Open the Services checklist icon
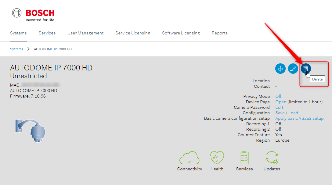This screenshot has width=332, height=185. click(x=244, y=158)
